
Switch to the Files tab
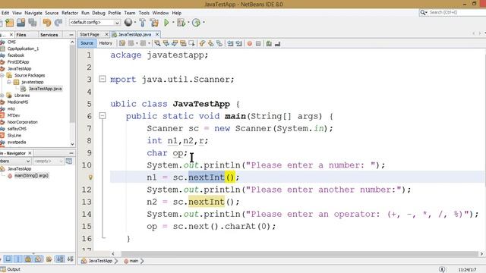point(21,35)
